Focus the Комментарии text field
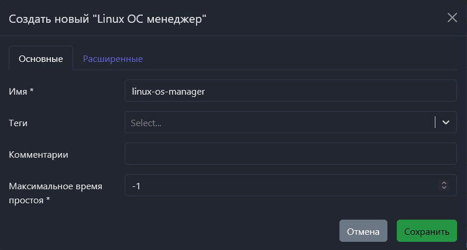Image resolution: width=467 pixels, height=250 pixels. pyautogui.click(x=290, y=154)
